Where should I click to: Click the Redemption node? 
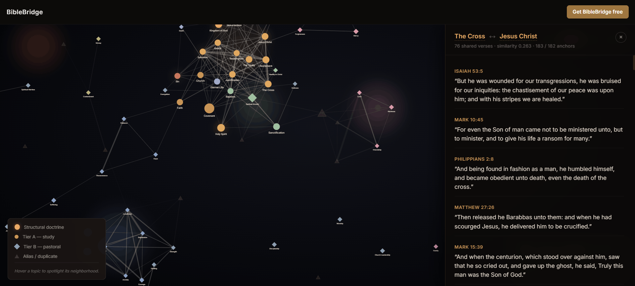(x=237, y=53)
